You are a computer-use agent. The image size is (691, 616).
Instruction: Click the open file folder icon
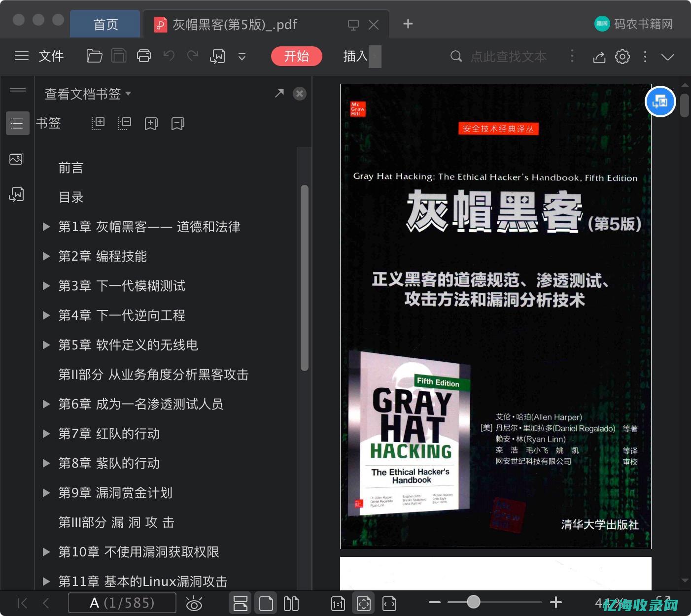(94, 56)
